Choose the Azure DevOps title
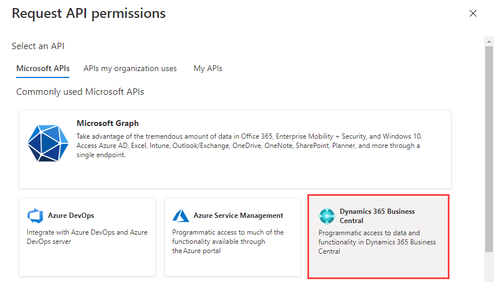The image size is (494, 282). [x=71, y=216]
